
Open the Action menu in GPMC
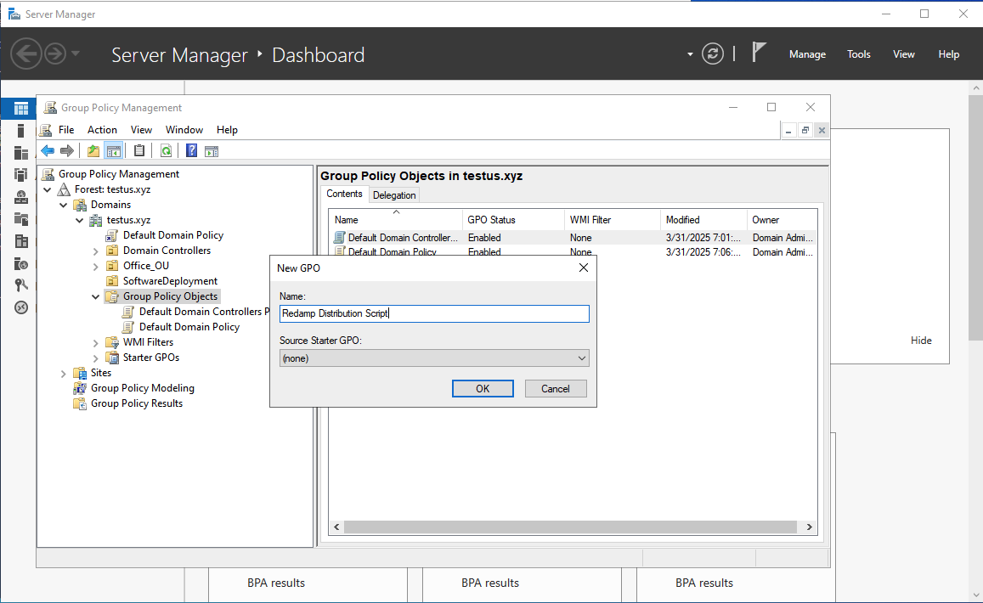(102, 130)
